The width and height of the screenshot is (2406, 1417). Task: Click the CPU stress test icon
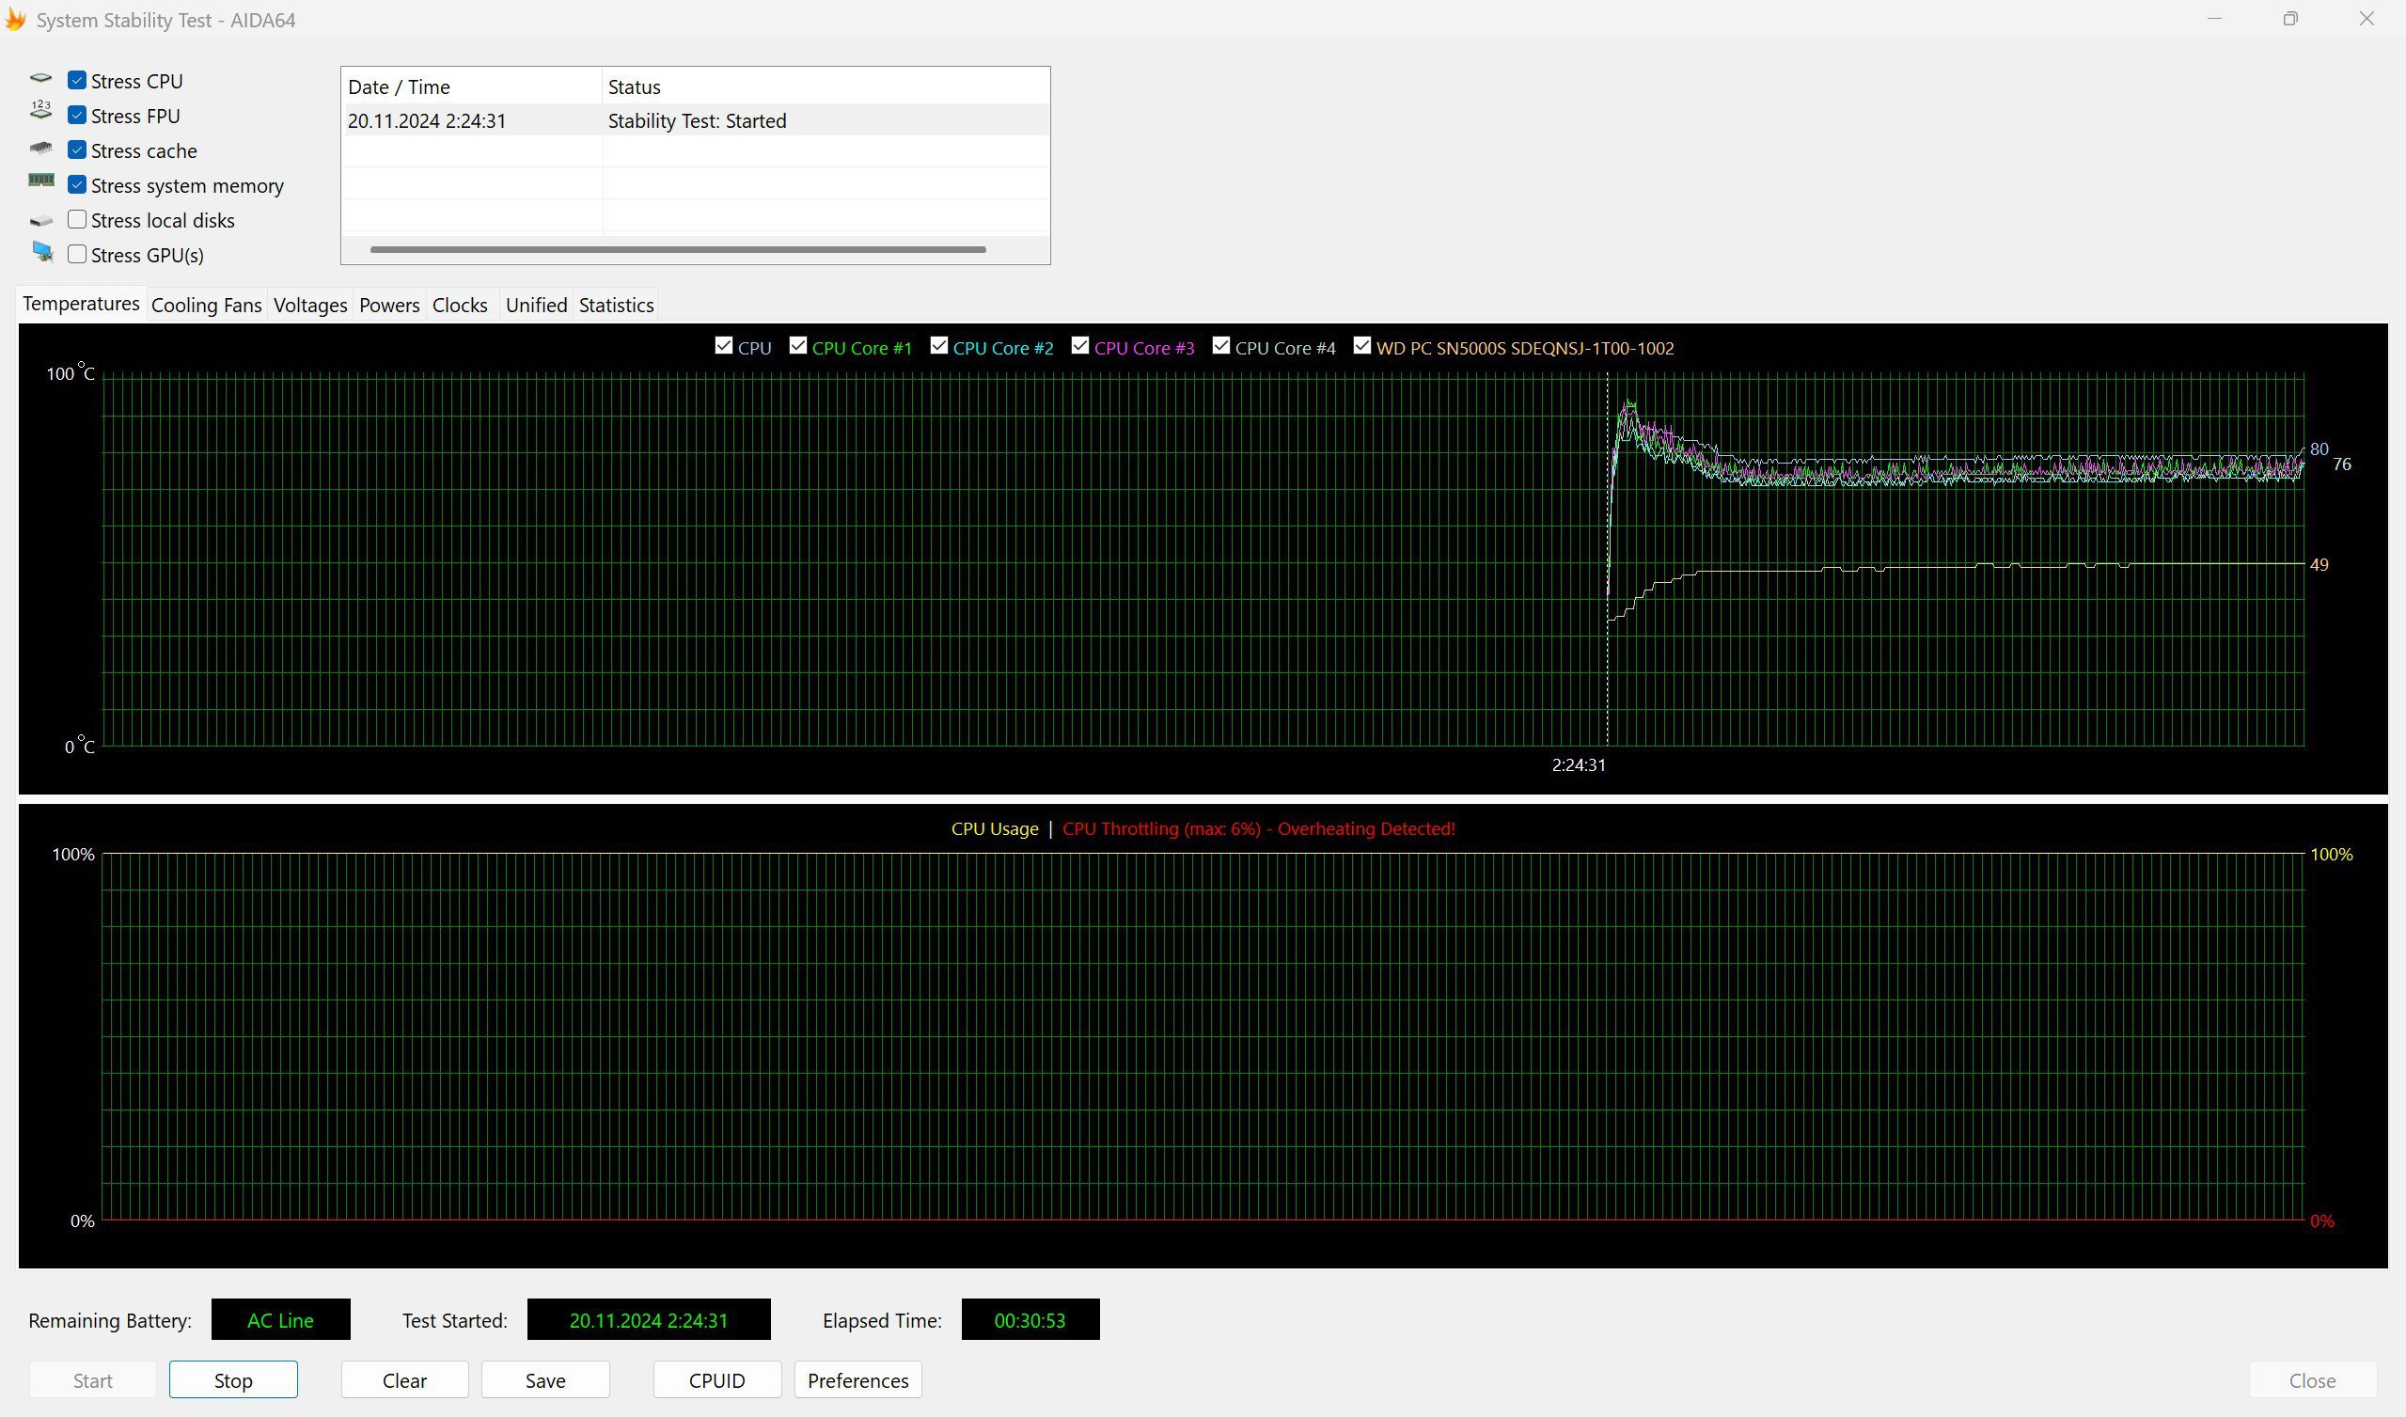click(42, 79)
